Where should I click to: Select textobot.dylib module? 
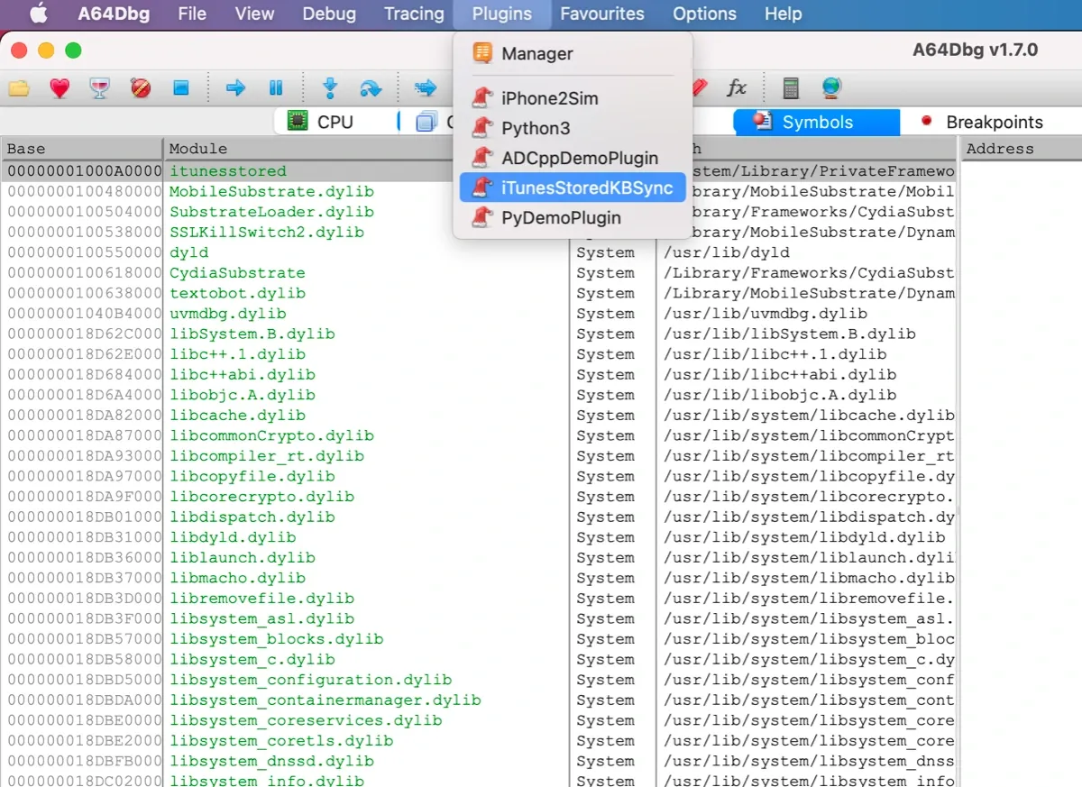point(237,293)
